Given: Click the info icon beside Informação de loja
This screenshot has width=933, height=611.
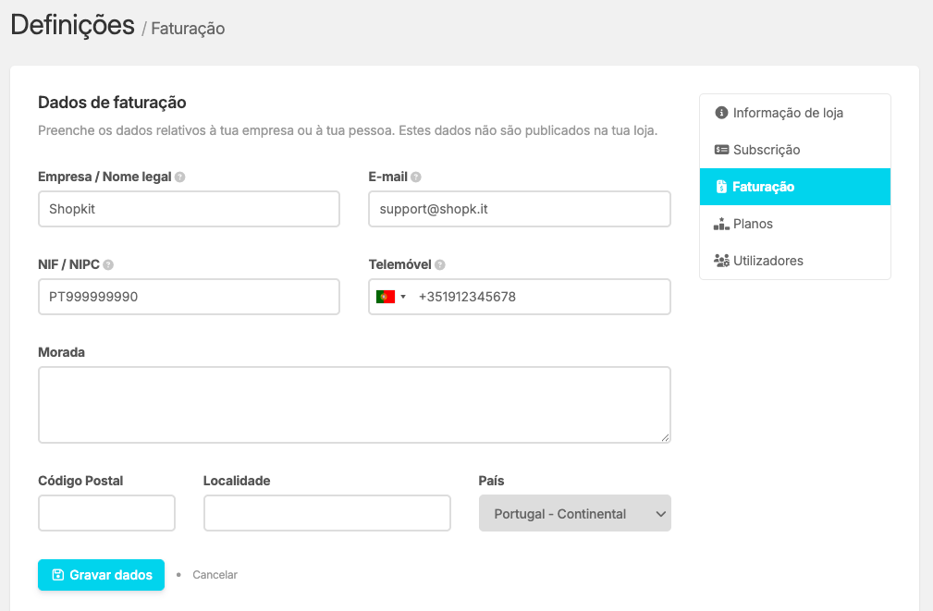Looking at the screenshot, I should [721, 113].
